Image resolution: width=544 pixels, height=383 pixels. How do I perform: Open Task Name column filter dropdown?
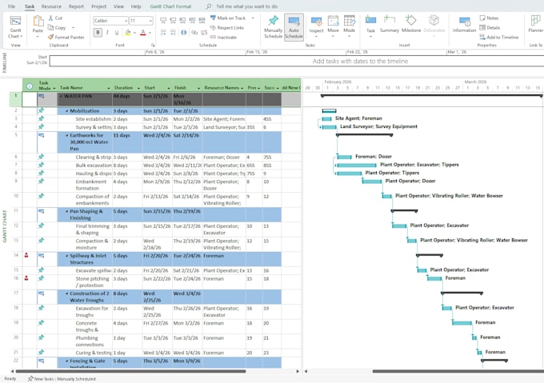(108, 88)
